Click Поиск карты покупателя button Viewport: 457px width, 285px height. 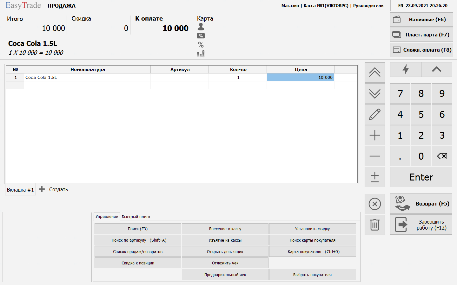coord(312,240)
